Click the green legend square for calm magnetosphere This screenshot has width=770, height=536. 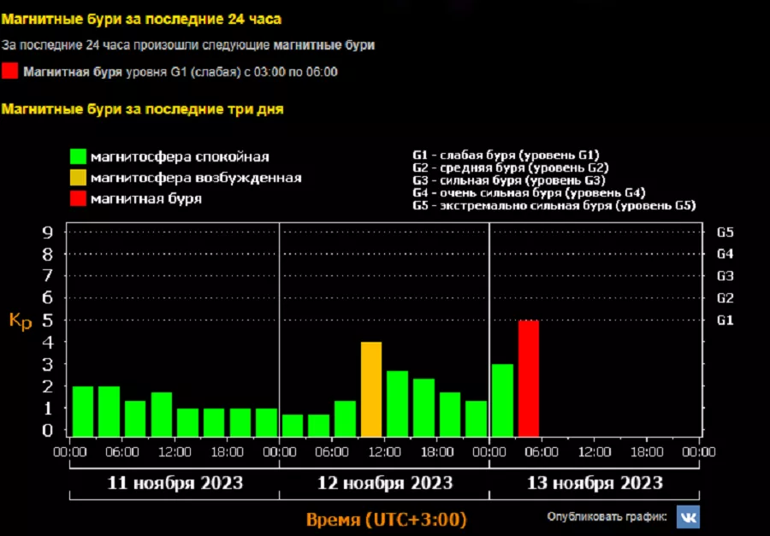(x=79, y=156)
